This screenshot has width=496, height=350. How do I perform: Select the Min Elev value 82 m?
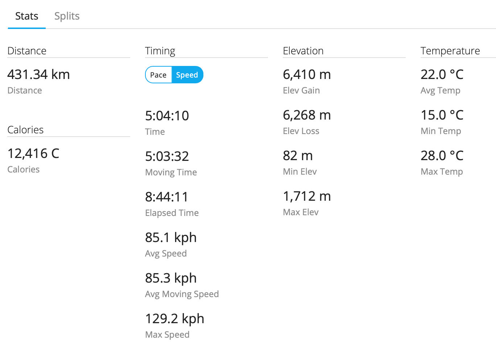pyautogui.click(x=298, y=156)
